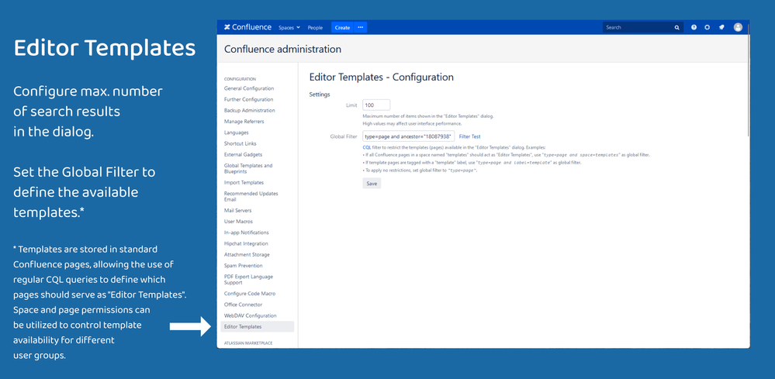
Task: Open In-app Notifications
Action: coord(246,233)
